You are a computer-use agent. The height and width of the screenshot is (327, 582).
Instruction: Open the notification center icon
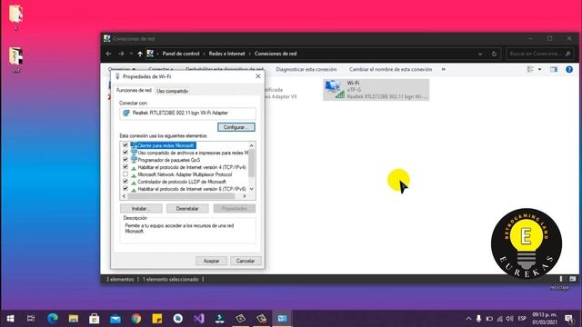click(x=568, y=319)
